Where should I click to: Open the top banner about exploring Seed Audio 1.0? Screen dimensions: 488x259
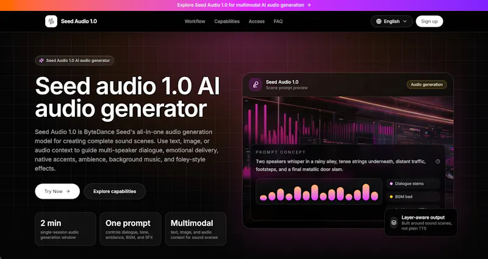pyautogui.click(x=244, y=5)
